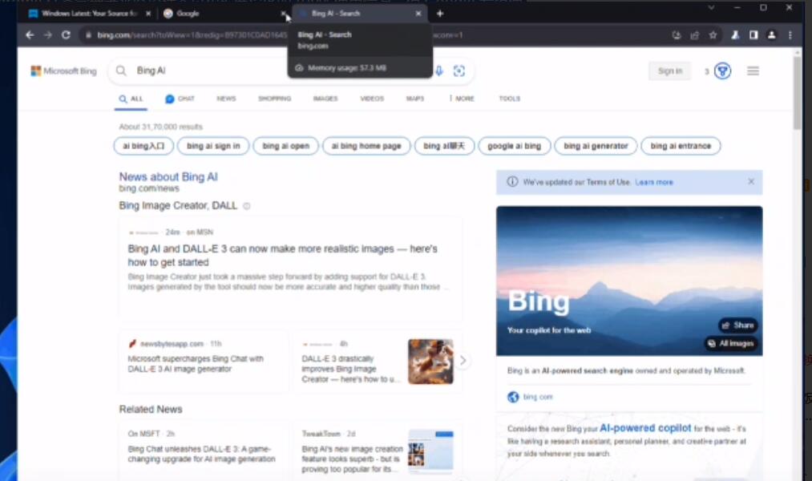The width and height of the screenshot is (812, 481).
Task: Open the Chrome Labs flask icon
Action: pos(735,34)
